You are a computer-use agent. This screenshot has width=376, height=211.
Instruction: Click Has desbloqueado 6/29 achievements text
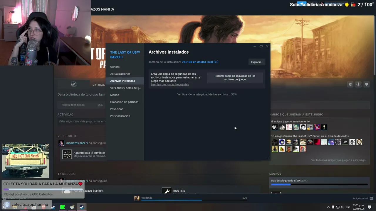pyautogui.click(x=289, y=181)
